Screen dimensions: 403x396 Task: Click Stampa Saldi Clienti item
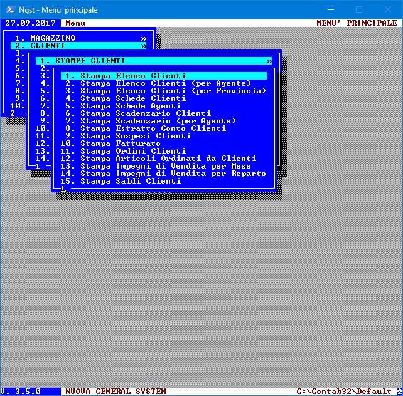[x=131, y=181]
